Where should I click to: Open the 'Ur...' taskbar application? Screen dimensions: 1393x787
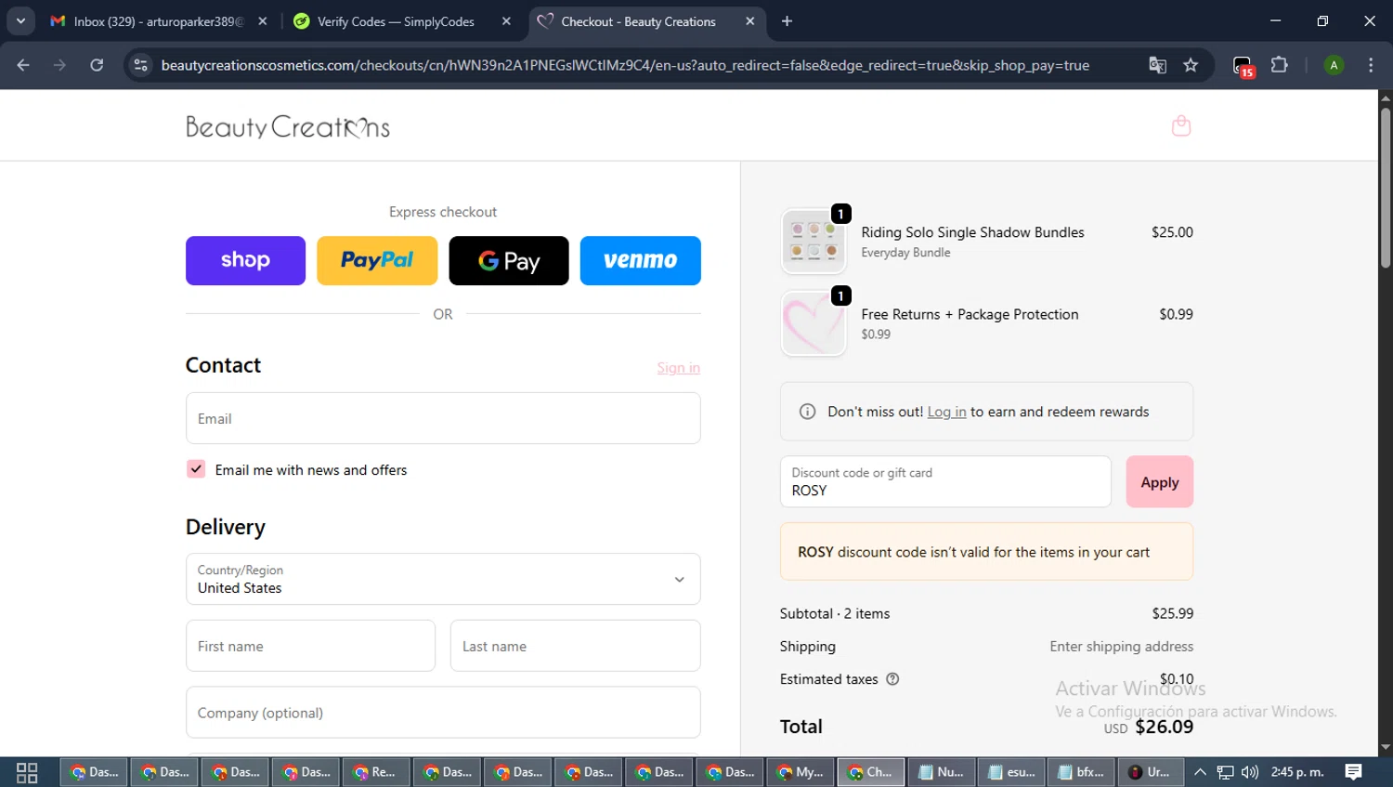[1151, 772]
